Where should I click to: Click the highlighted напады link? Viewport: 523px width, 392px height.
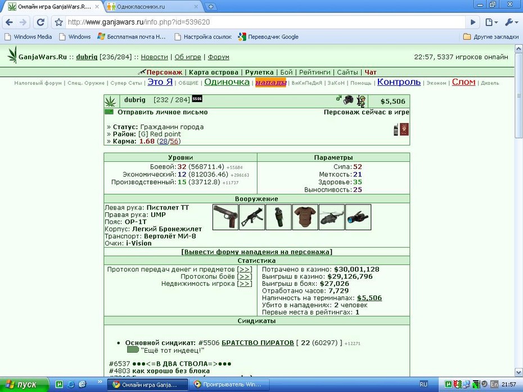point(271,82)
